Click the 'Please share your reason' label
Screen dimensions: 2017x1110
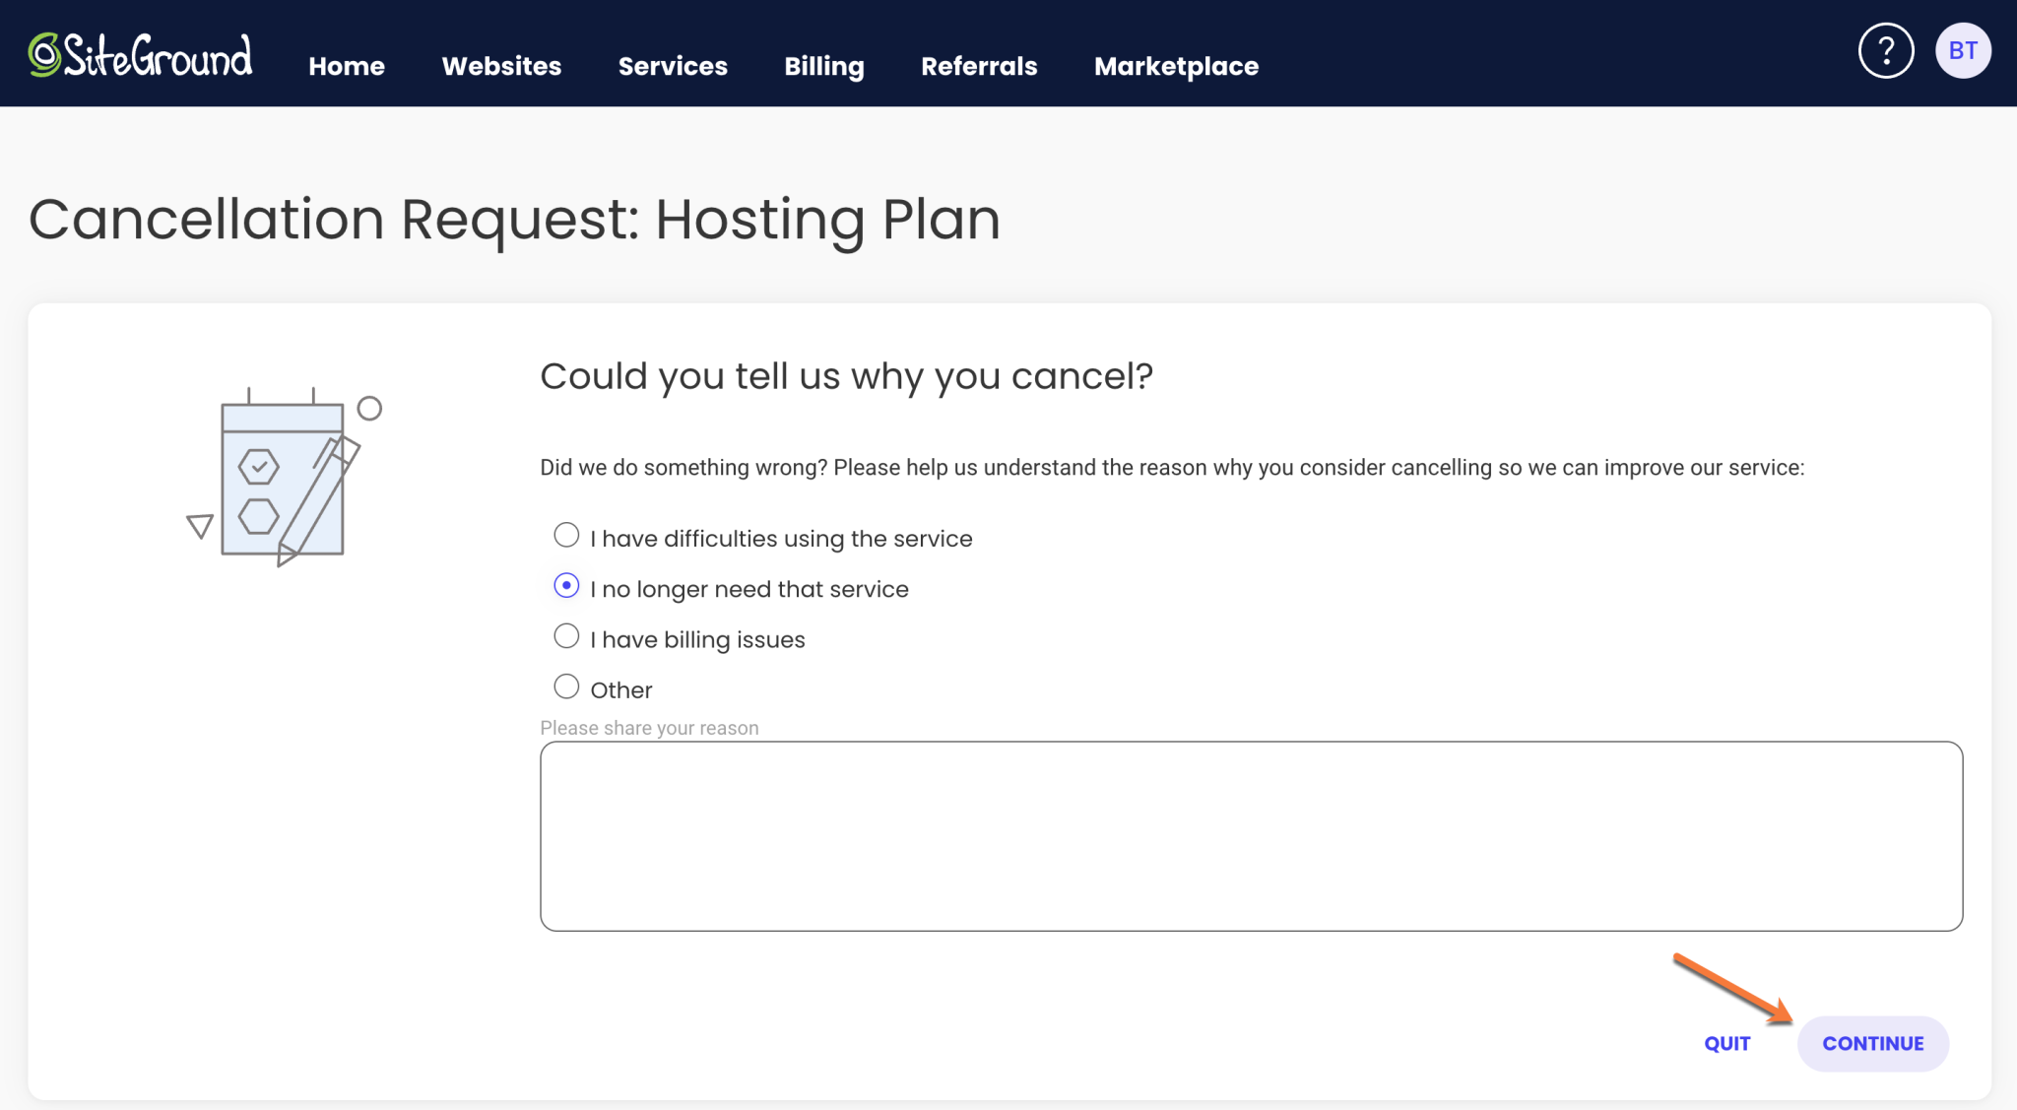pyautogui.click(x=649, y=728)
